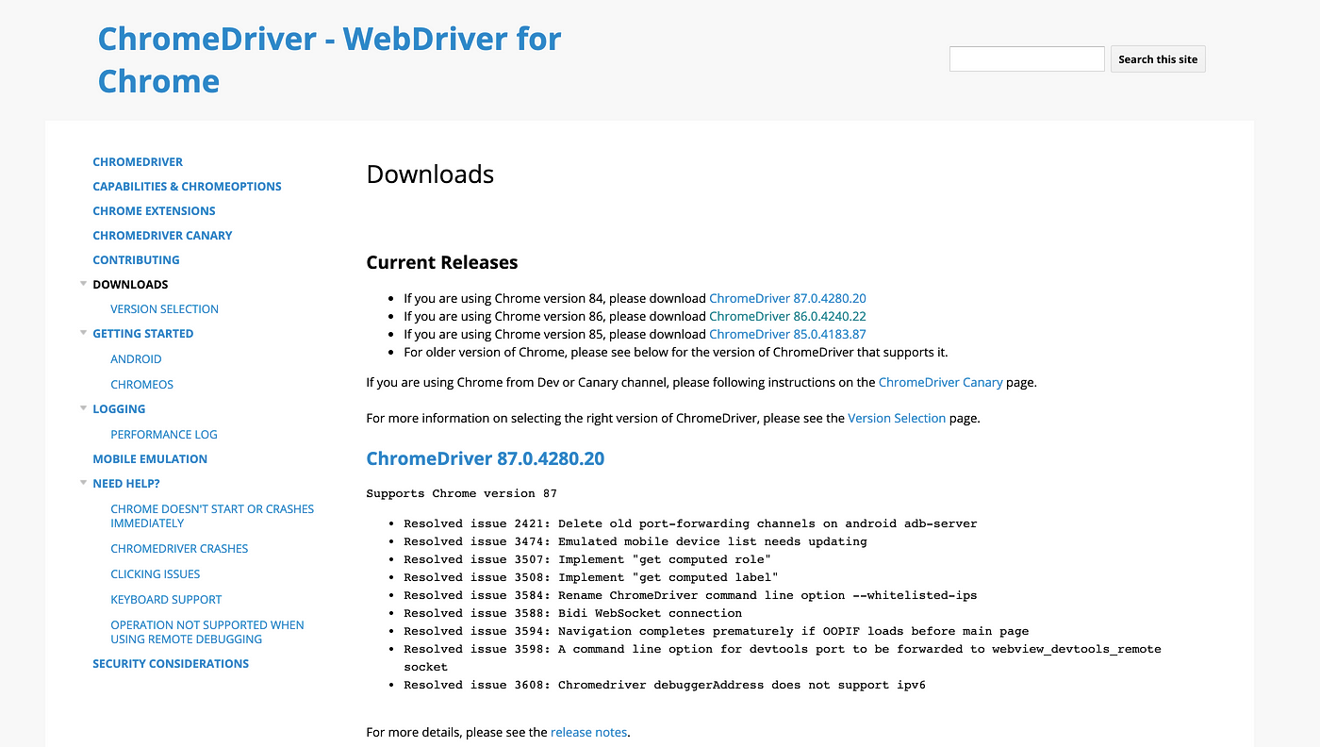The height and width of the screenshot is (747, 1320).
Task: Click the 'Supports Chrome version 87' text
Action: point(462,493)
